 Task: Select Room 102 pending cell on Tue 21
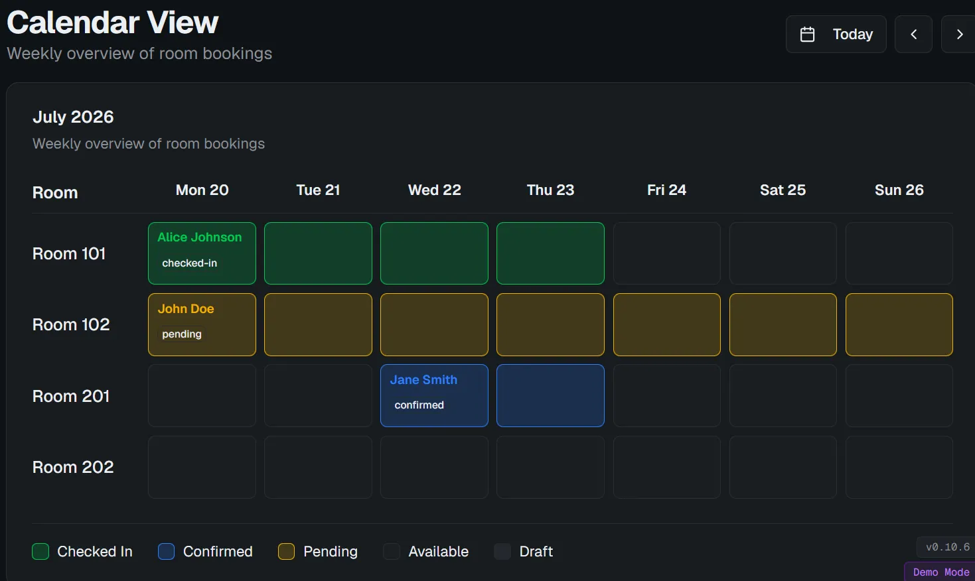318,324
